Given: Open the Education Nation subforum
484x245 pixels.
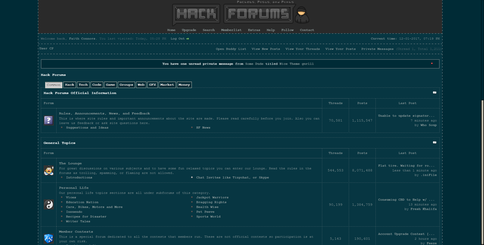Looking at the screenshot, I should (x=82, y=202).
